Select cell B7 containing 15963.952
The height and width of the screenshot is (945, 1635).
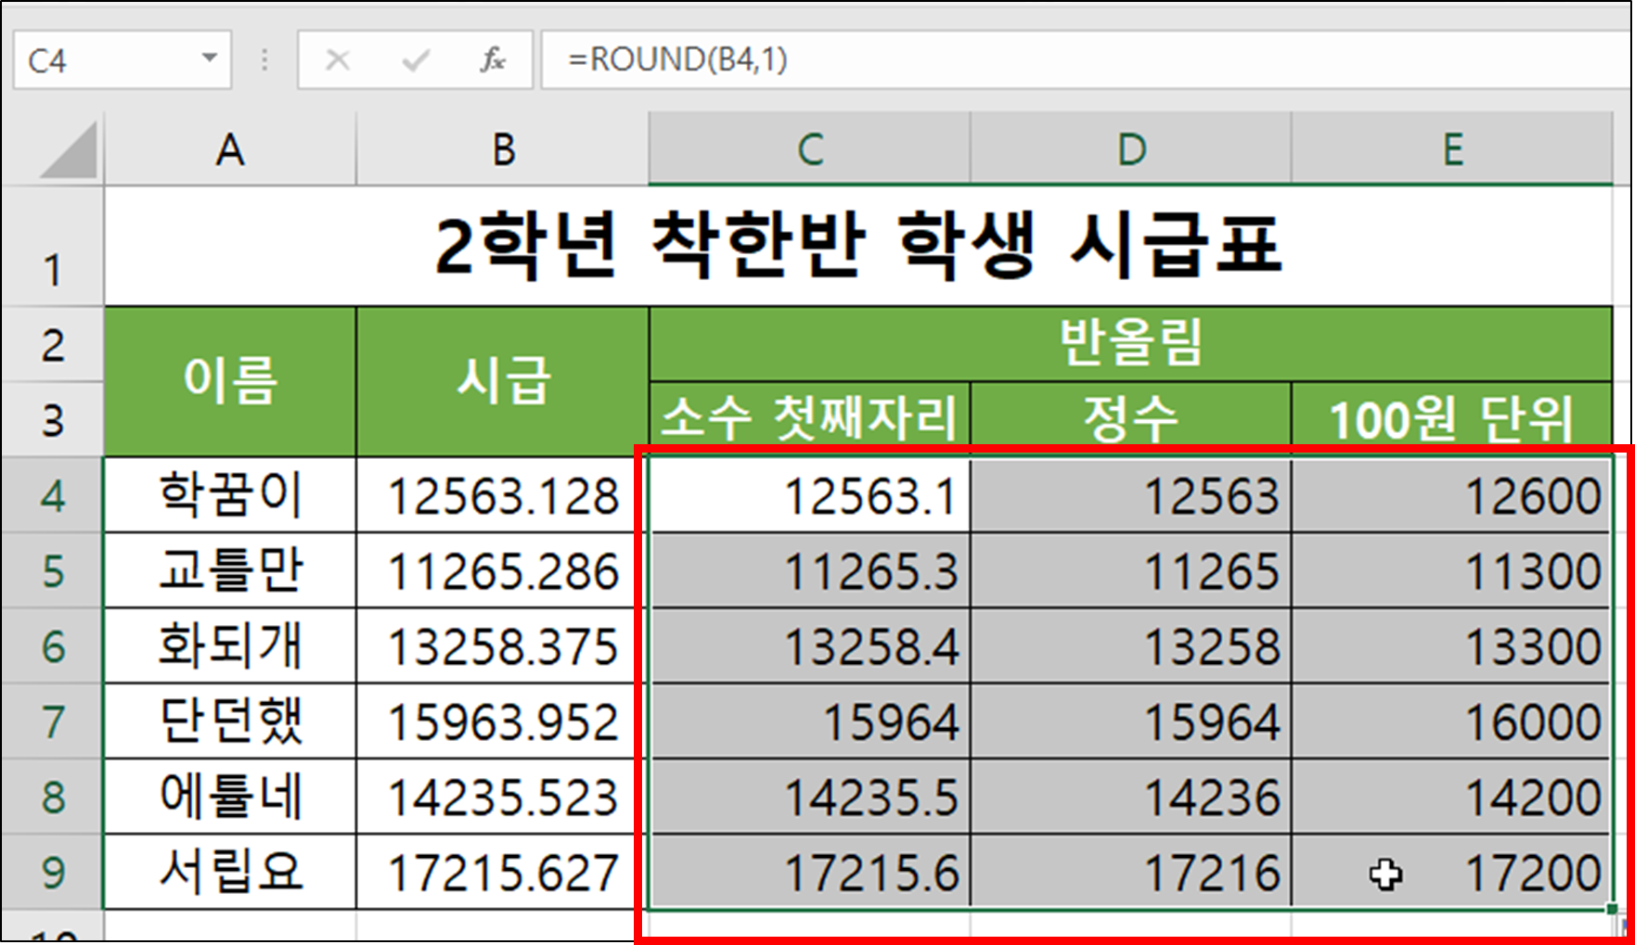click(502, 721)
